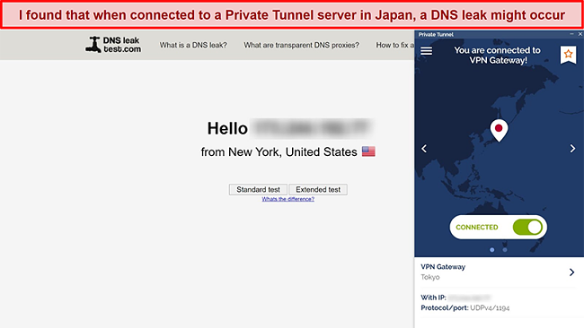Image resolution: width=584 pixels, height=328 pixels.
Task: Open 'What is a DNS leak?' page
Action: pos(193,45)
